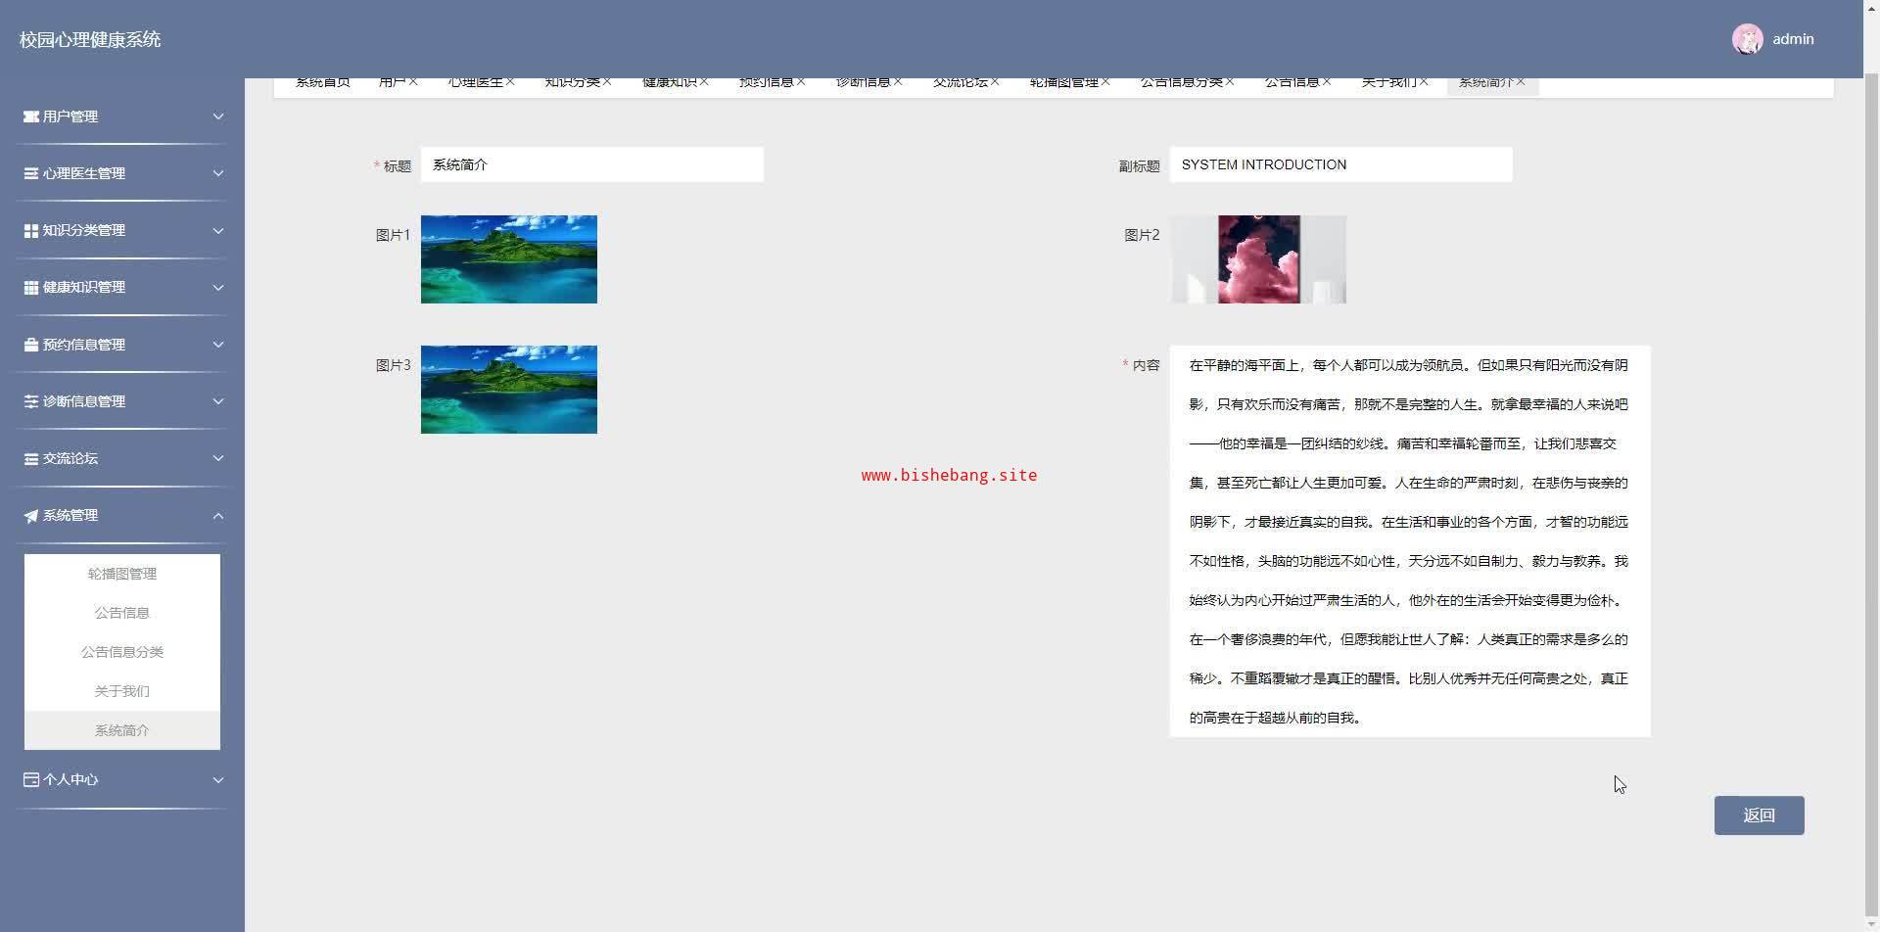Expand 用户管理 using its chevron
The height and width of the screenshot is (932, 1880).
(x=218, y=116)
